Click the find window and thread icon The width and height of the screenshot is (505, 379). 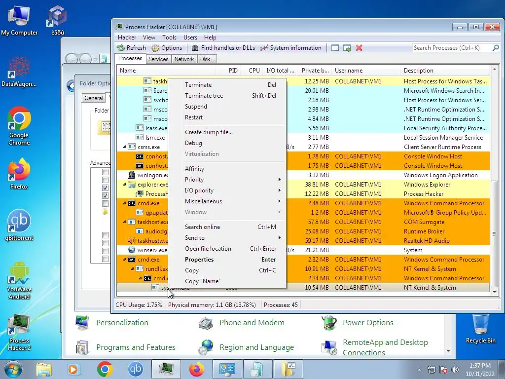coord(347,48)
